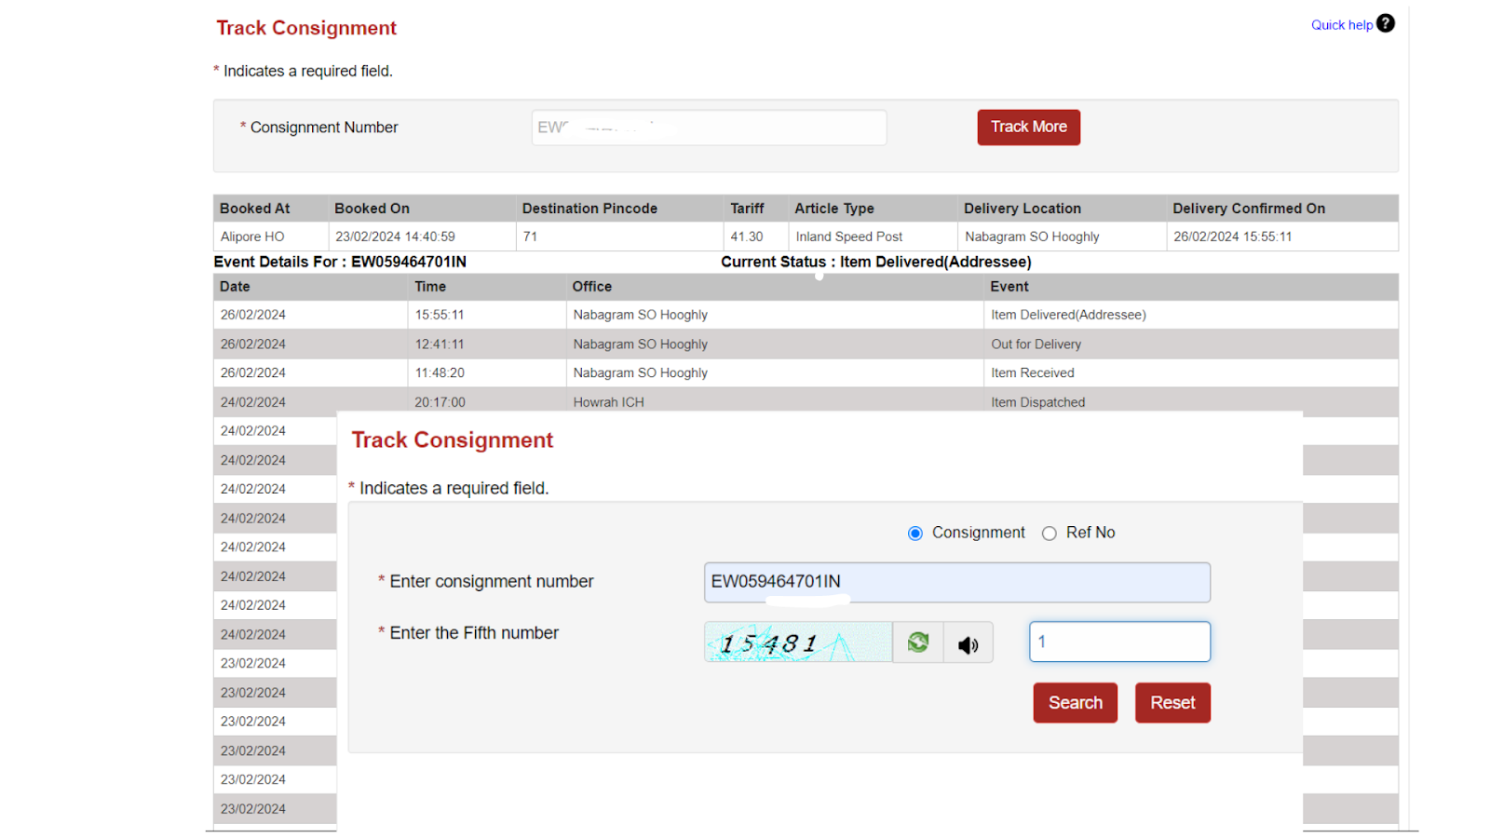The width and height of the screenshot is (1490, 838).
Task: Click the Quick help question mark icon
Action: pos(1386,23)
